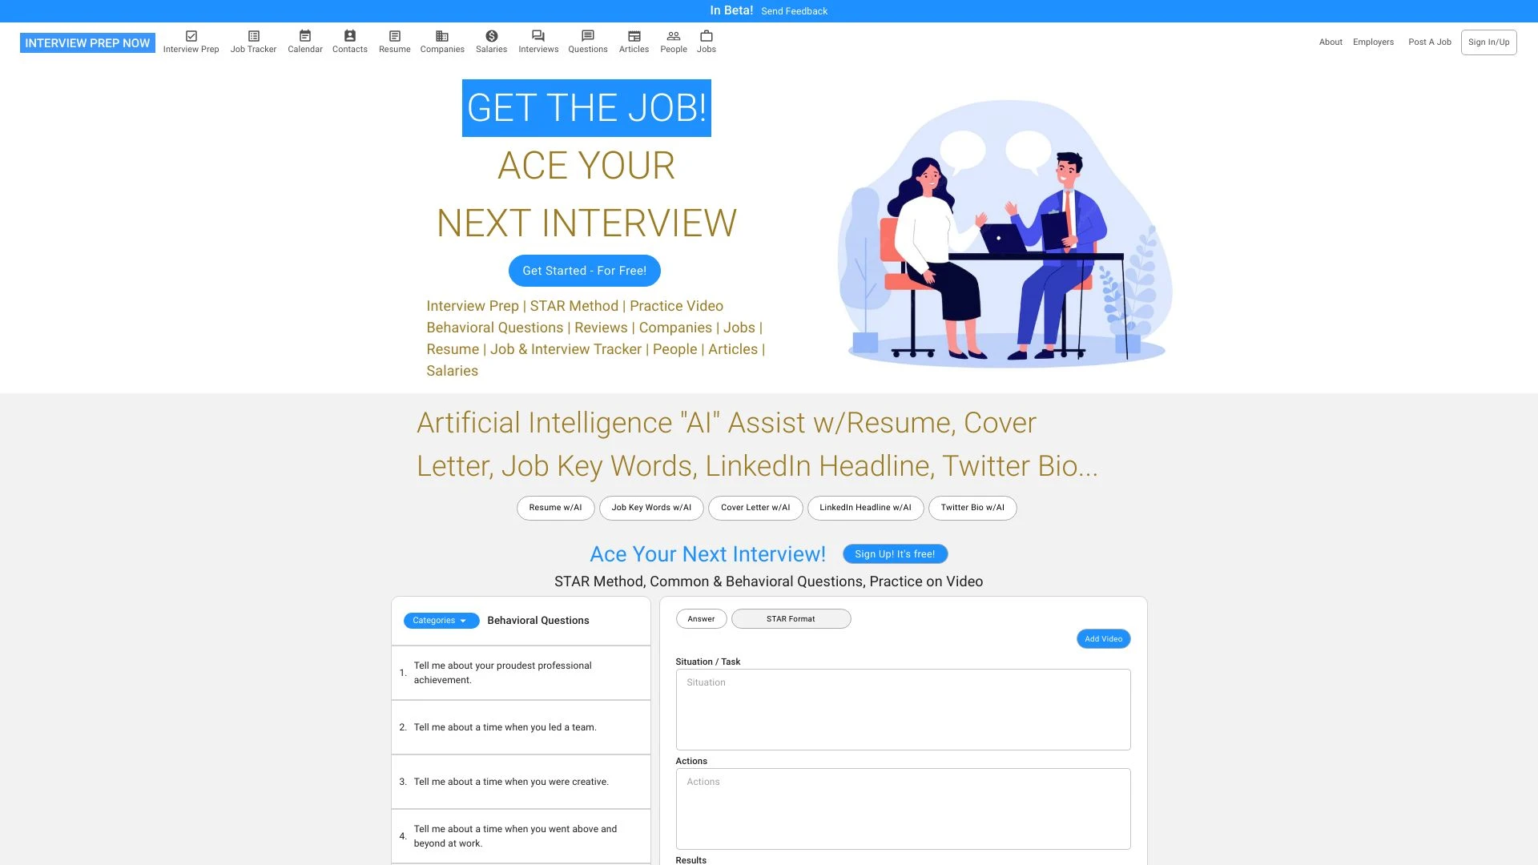Select Cover Letter w/AI option
Image resolution: width=1538 pixels, height=865 pixels.
coord(755,507)
